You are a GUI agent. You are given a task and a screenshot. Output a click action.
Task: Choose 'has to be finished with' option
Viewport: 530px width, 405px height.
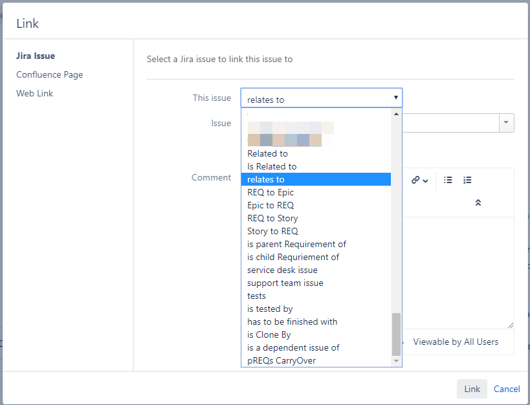click(x=316, y=322)
